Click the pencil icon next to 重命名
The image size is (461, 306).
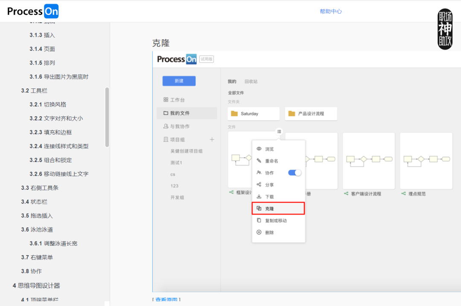click(x=259, y=161)
